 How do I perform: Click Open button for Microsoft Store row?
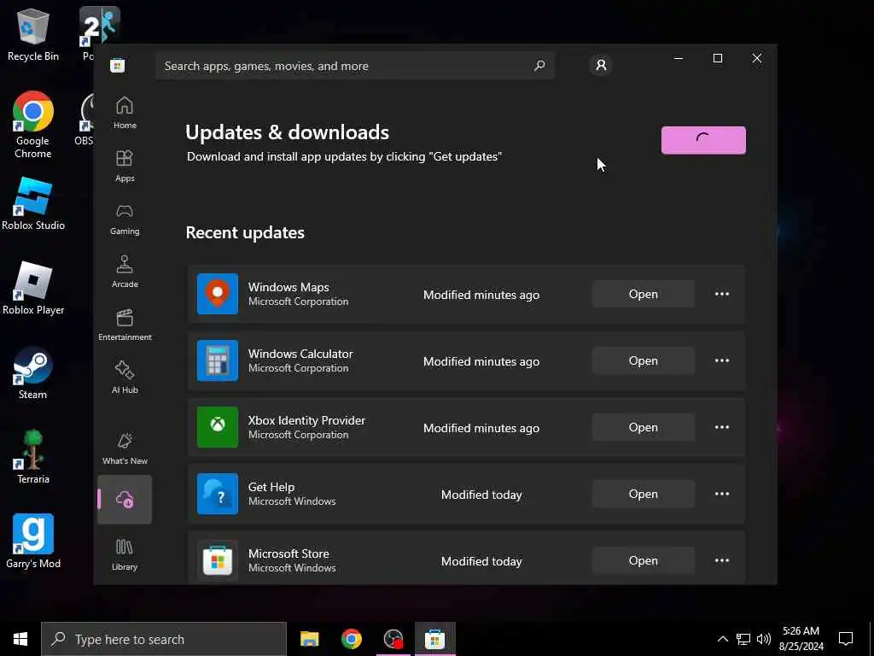click(644, 560)
